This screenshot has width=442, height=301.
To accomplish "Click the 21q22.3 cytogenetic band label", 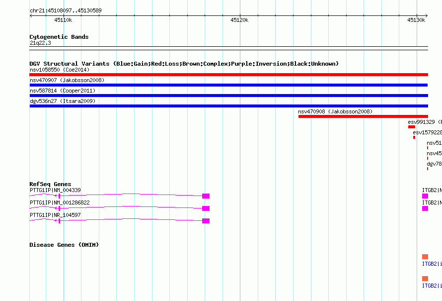I will [x=40, y=43].
